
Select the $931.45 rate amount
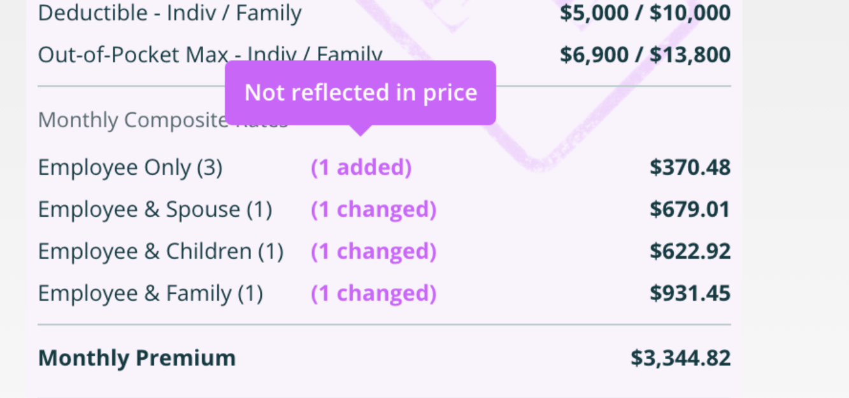(x=690, y=294)
